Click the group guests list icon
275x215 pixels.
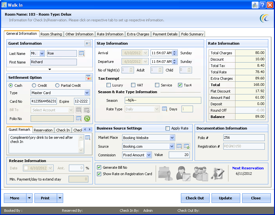[x=200, y=174]
